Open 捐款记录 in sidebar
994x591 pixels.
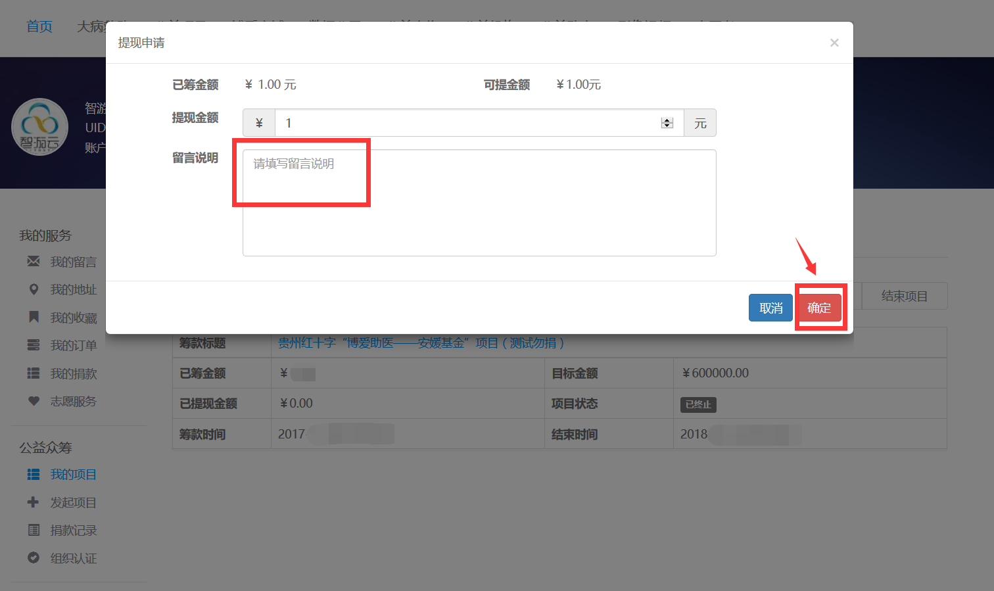tap(73, 530)
